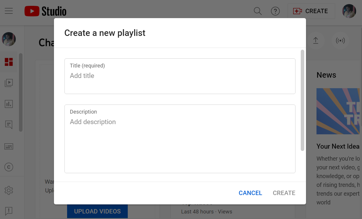Image resolution: width=362 pixels, height=219 pixels.
Task: Click the Send feedback icon
Action: 9,211
